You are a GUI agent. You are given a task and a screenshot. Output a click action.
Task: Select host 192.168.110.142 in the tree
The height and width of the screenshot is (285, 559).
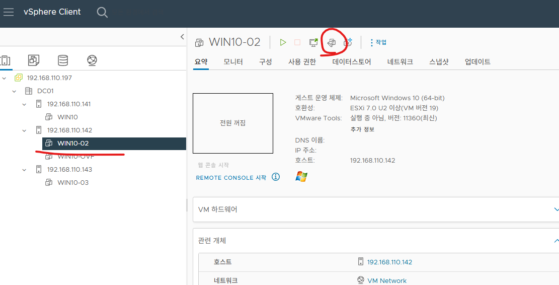(x=69, y=130)
